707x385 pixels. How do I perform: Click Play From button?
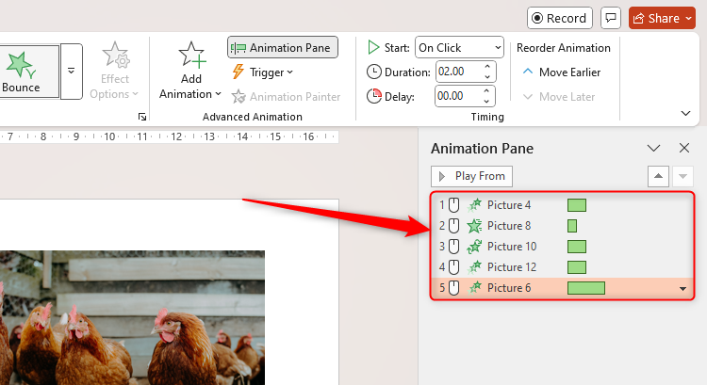[x=472, y=176]
